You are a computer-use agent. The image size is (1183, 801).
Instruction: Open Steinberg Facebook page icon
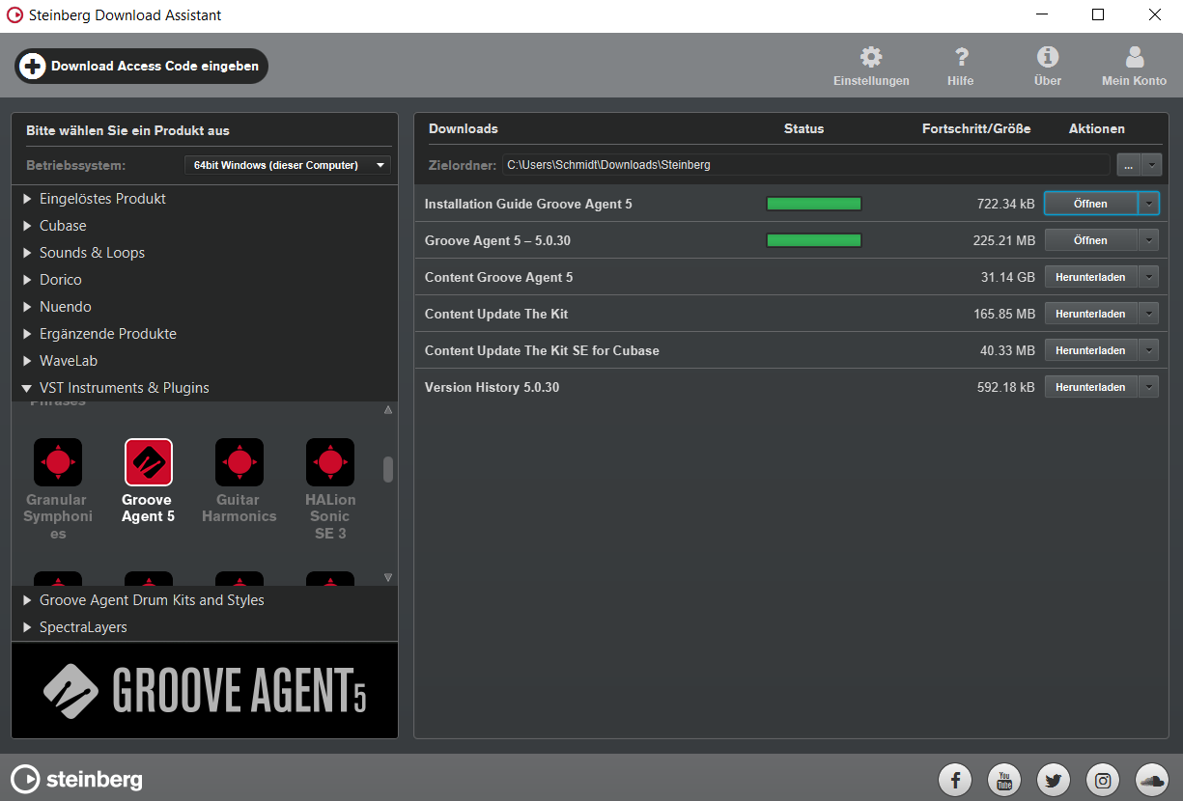tap(955, 780)
